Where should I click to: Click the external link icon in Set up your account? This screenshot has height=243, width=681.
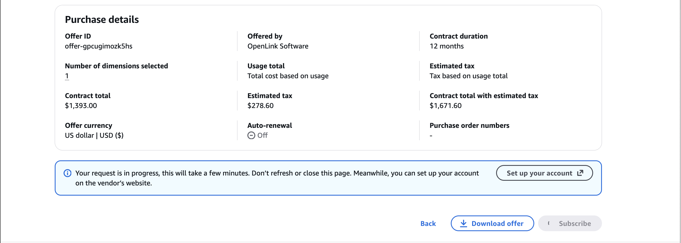pos(580,173)
